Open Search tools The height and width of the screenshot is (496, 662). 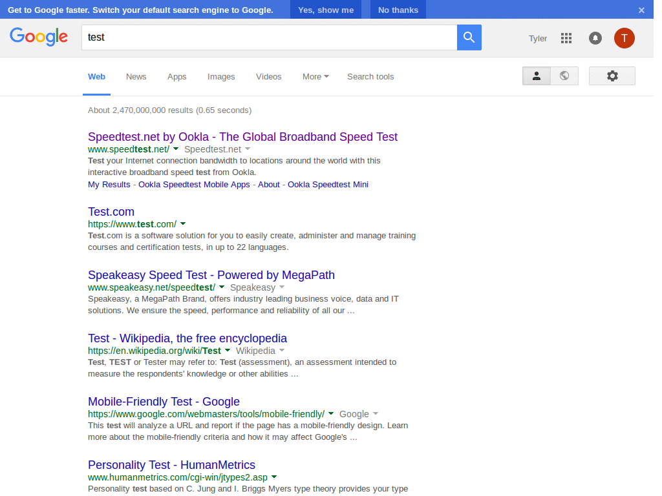(370, 77)
